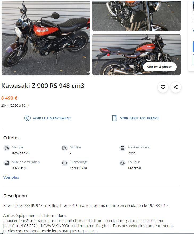Click the Mise en circulation calendar icon
The height and width of the screenshot is (234, 194).
[7, 163]
